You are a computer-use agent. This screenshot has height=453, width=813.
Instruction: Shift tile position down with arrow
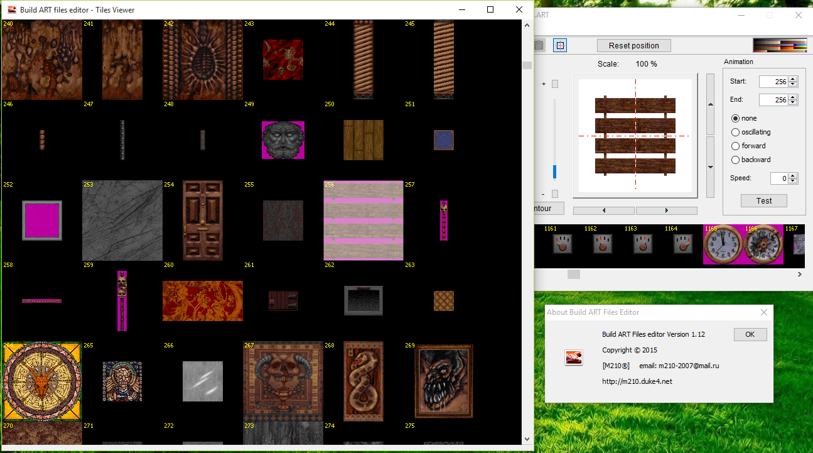pos(710,167)
